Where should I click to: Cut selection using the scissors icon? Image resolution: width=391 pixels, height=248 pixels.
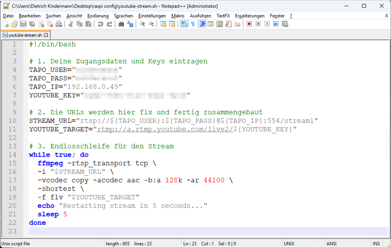[71, 24]
